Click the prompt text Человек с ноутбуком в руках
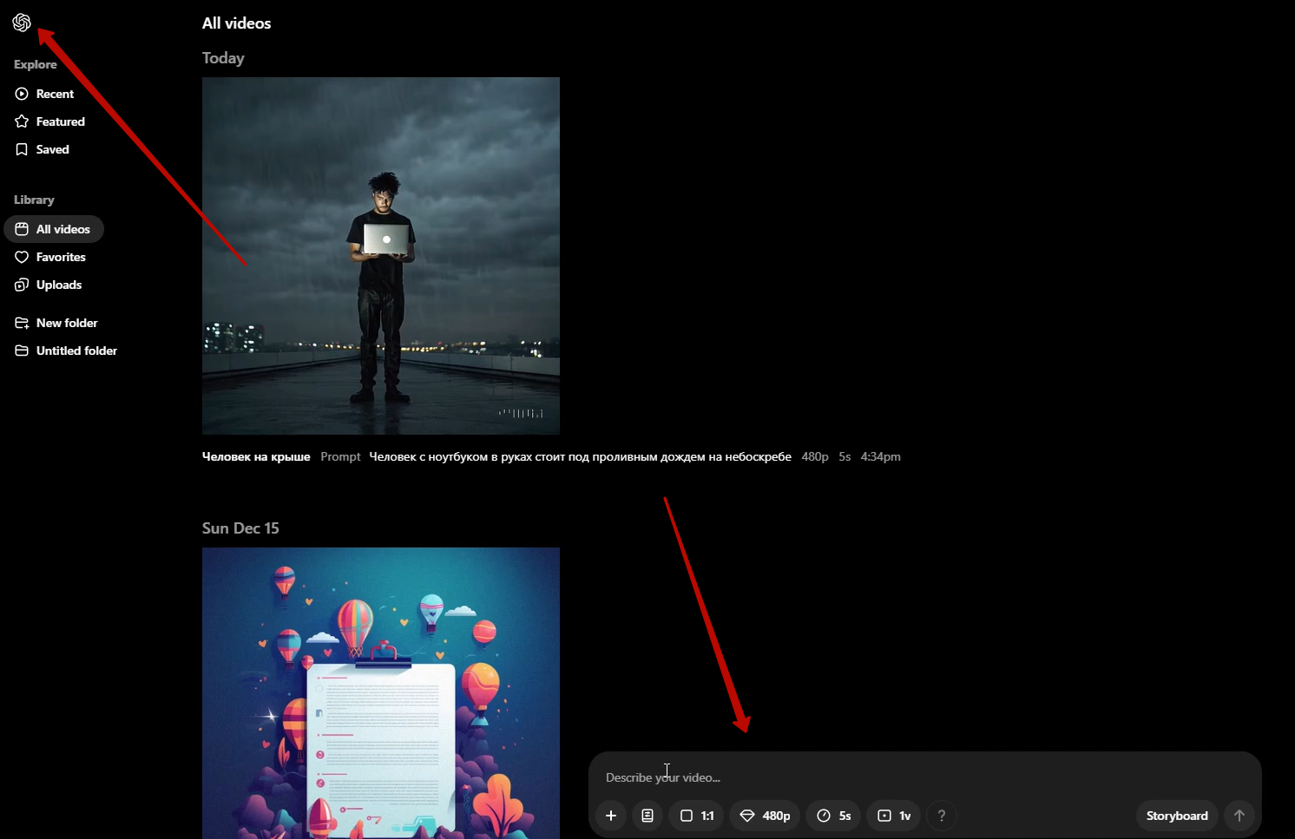 [580, 456]
